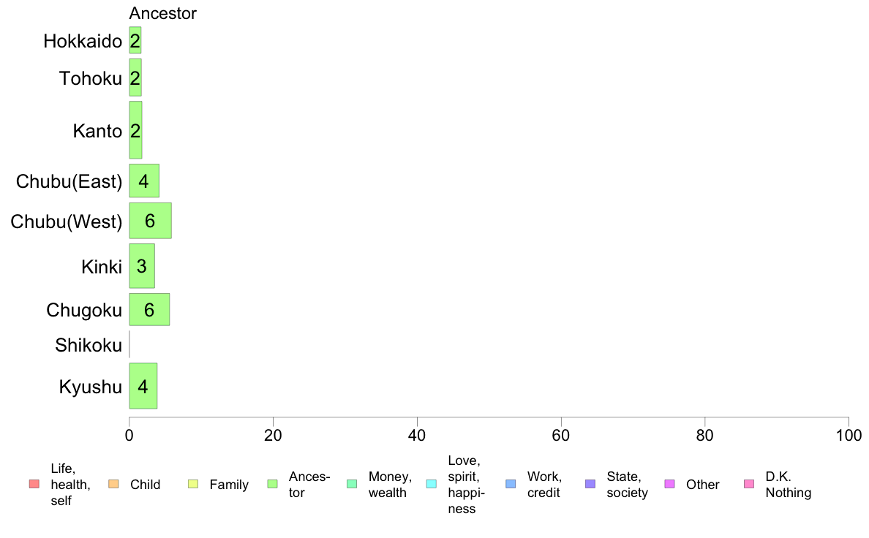This screenshot has width=869, height=538.
Task: Click the green Ancestor legend swatch
Action: tap(273, 484)
